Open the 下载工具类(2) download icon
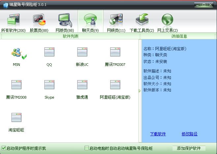The height and width of the screenshot is (154, 217). coord(142,19)
